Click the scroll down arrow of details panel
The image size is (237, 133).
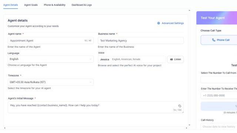[x=189, y=125]
